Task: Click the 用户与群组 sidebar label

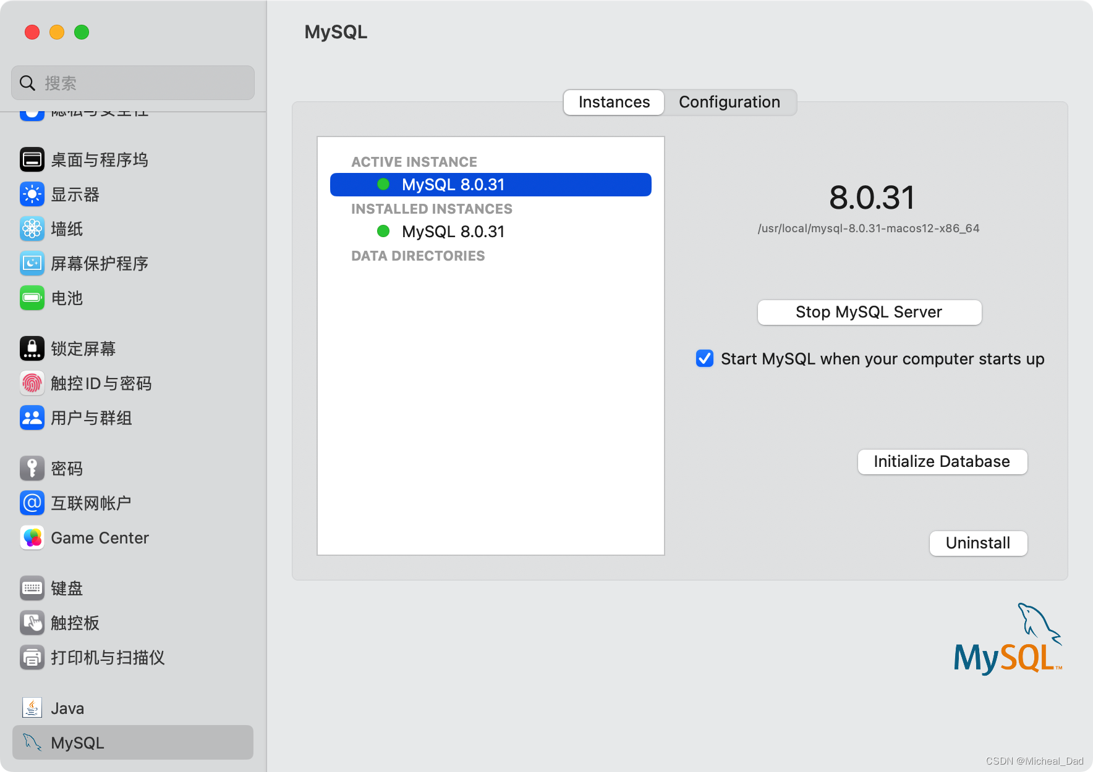Action: pyautogui.click(x=91, y=418)
